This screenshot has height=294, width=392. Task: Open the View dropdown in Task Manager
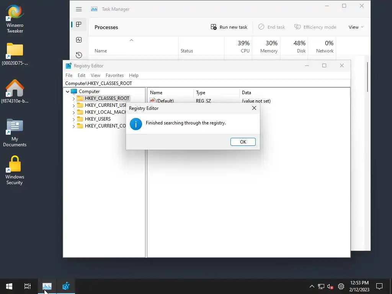click(356, 27)
